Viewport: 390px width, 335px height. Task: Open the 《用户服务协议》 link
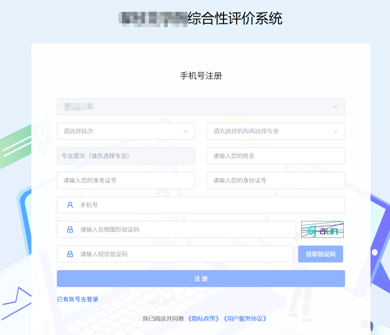(245, 319)
